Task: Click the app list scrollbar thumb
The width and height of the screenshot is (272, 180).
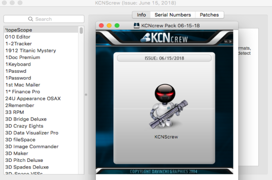Action: click(x=81, y=30)
